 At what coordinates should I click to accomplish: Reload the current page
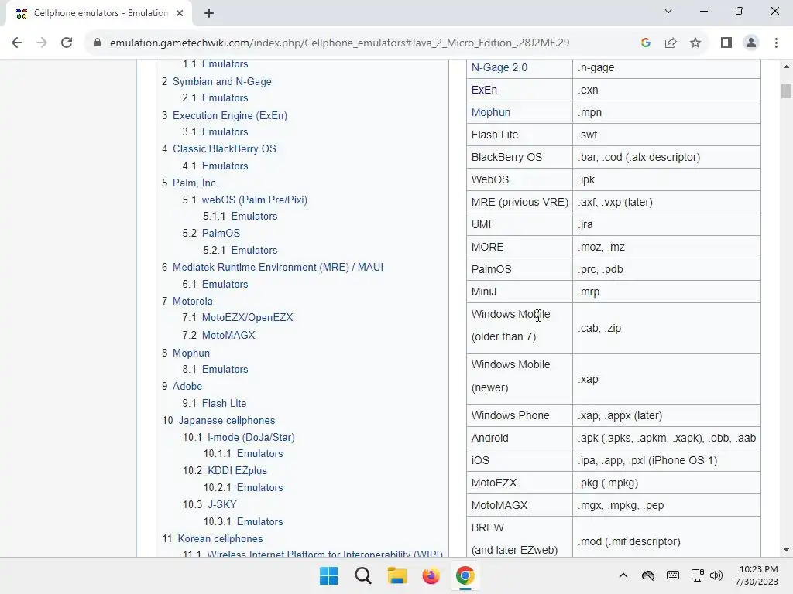point(67,43)
